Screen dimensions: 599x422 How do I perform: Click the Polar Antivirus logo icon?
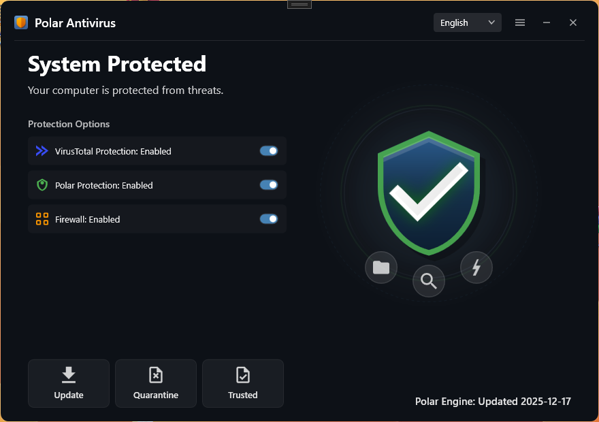click(x=21, y=22)
